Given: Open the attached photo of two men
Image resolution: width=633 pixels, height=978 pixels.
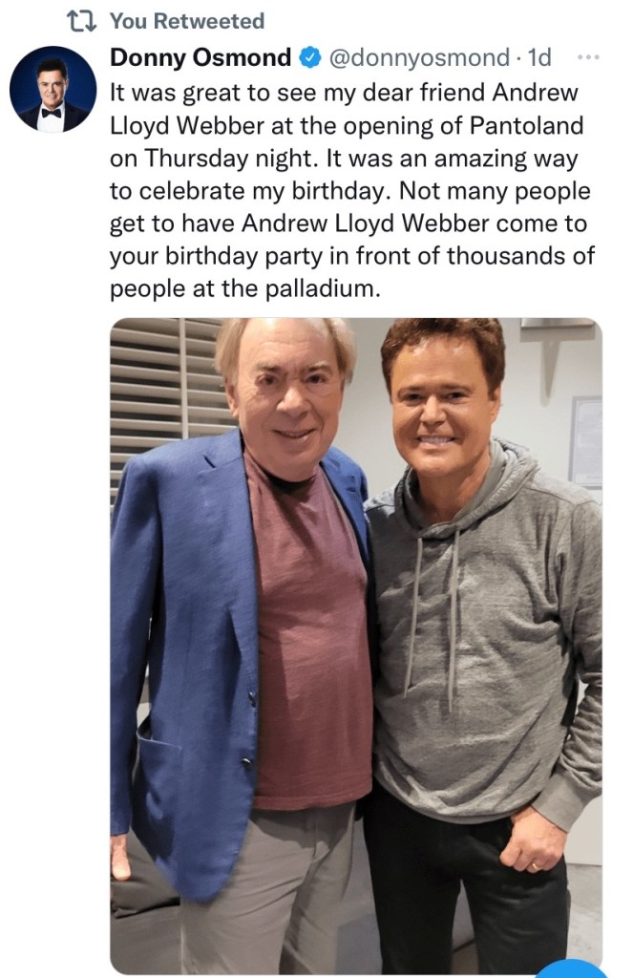Looking at the screenshot, I should point(356,646).
